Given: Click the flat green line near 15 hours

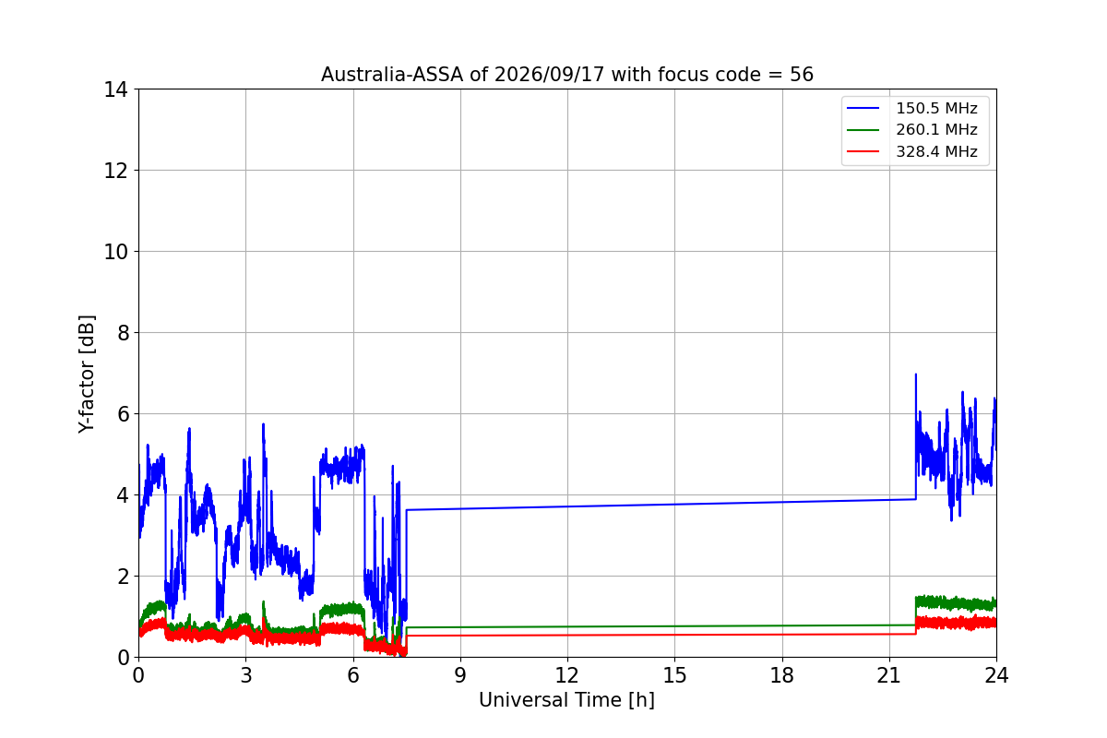Looking at the screenshot, I should pos(674,626).
